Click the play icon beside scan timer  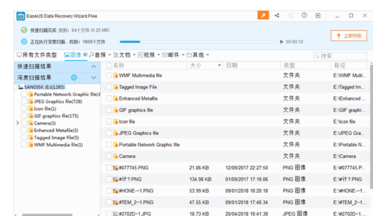click(x=282, y=42)
